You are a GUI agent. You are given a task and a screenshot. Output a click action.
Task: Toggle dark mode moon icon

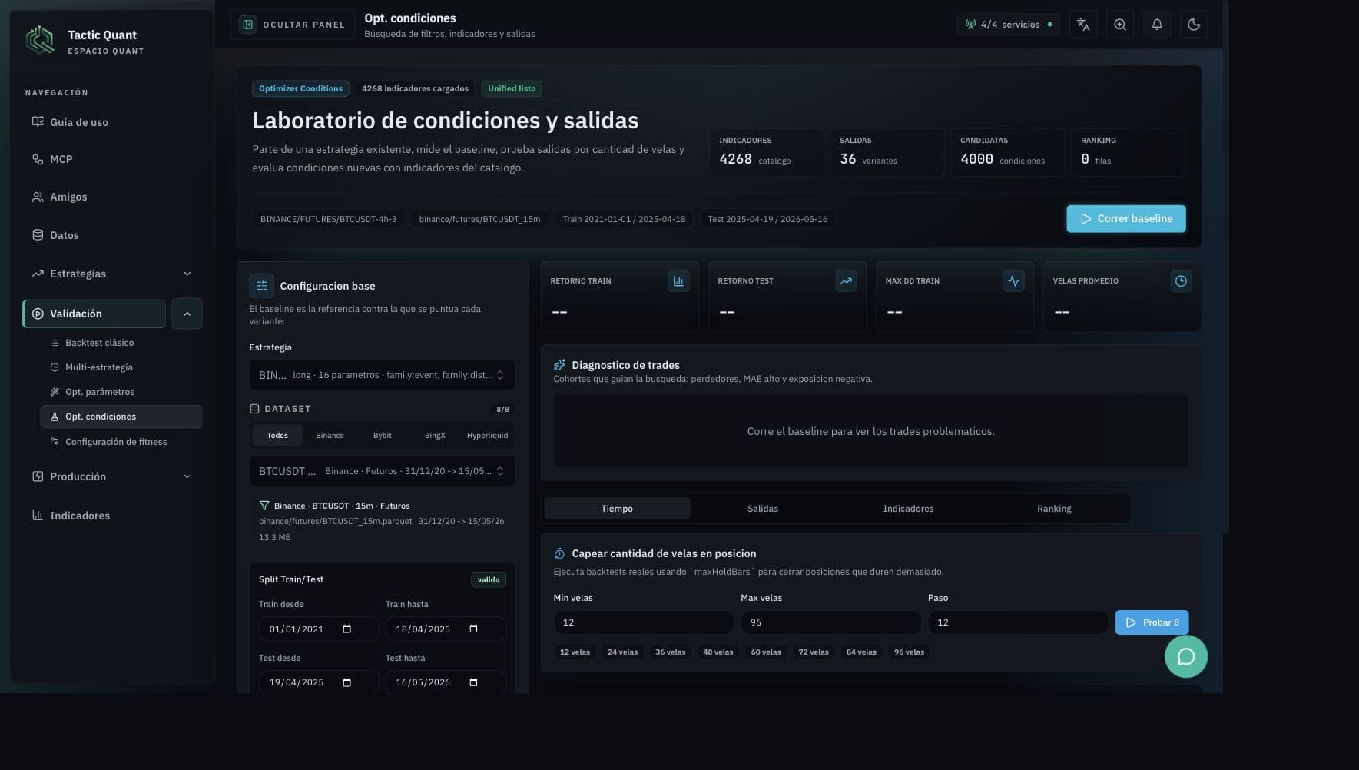click(1194, 25)
